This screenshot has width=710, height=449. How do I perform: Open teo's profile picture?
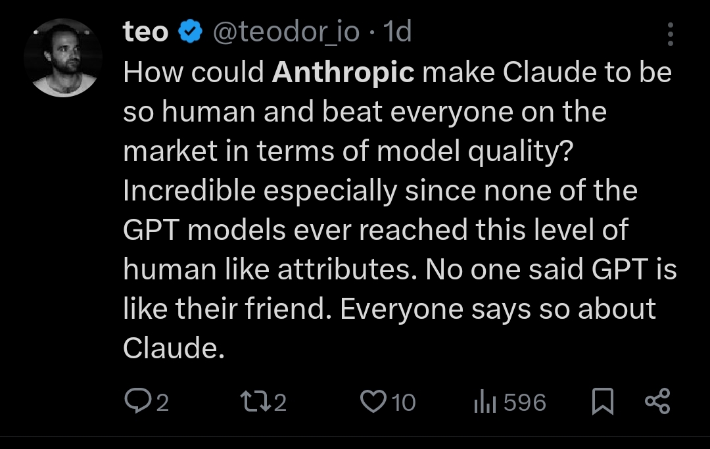click(63, 58)
